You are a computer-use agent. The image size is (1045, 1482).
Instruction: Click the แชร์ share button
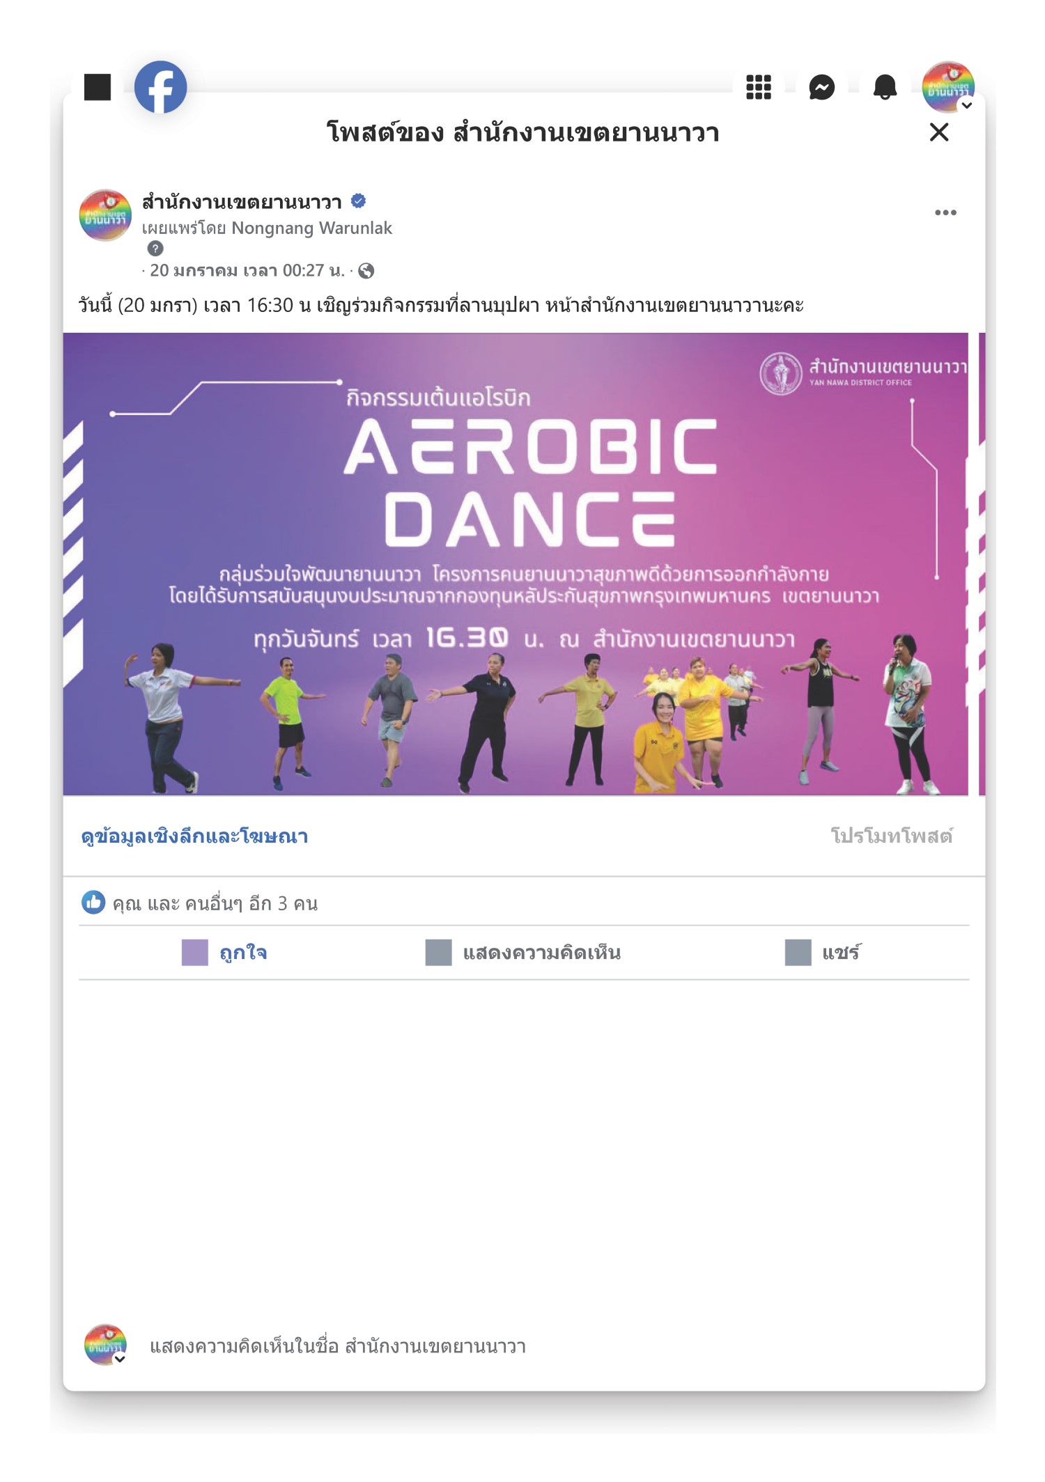823,952
